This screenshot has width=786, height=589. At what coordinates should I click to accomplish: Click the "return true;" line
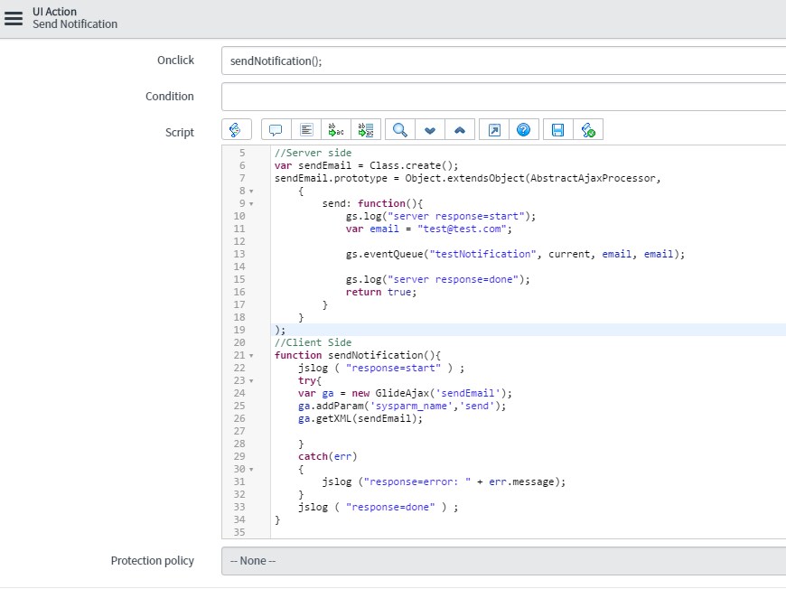[x=381, y=292]
